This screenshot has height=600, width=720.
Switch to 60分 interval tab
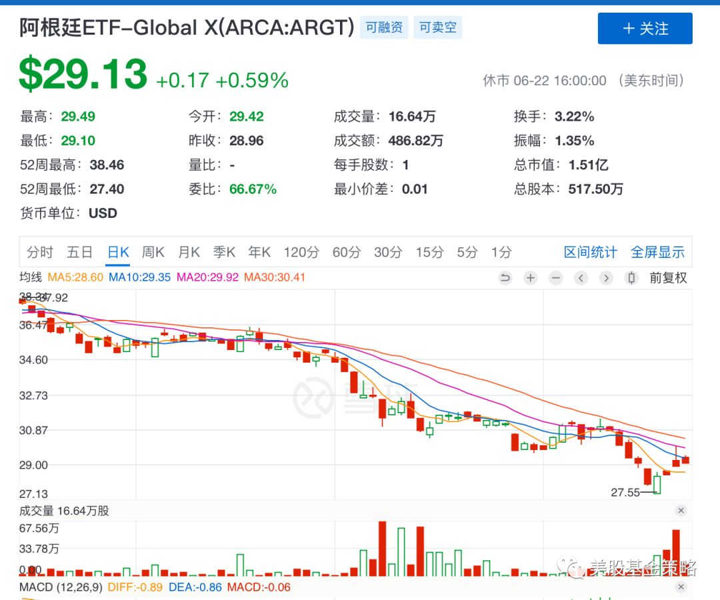(x=347, y=252)
